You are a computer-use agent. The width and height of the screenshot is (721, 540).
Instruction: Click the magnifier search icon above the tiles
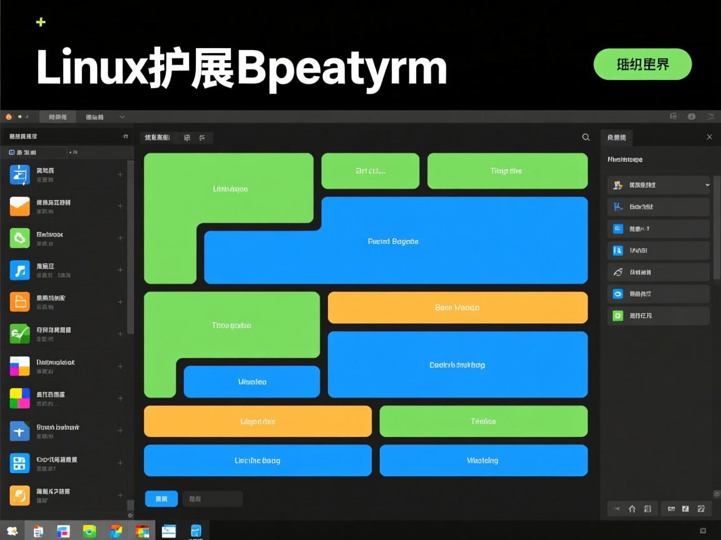click(x=586, y=137)
